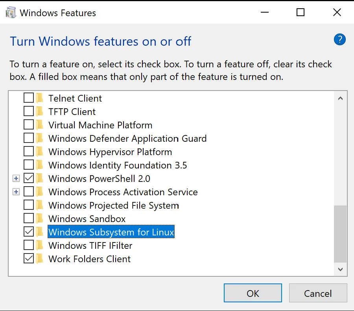Click the Windows Features title bar icon
Viewport: 354px width, 311px height.
coord(11,13)
